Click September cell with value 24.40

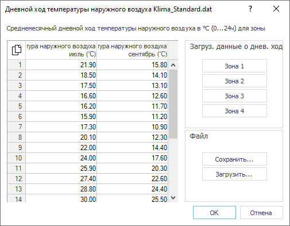(133, 189)
